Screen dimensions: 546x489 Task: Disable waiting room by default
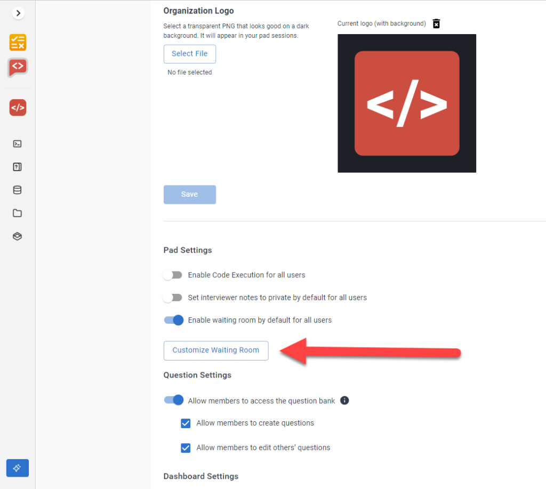point(173,320)
